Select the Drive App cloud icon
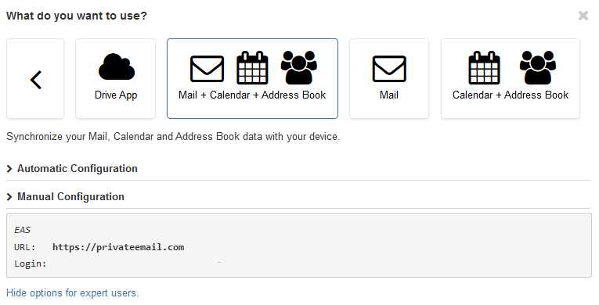The image size is (599, 305). tap(116, 66)
